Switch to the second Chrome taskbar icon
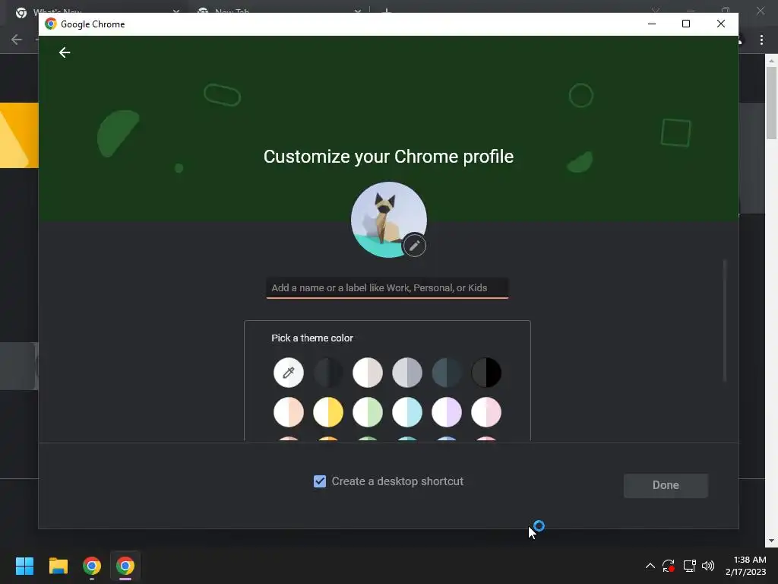The height and width of the screenshot is (584, 778). pyautogui.click(x=125, y=566)
